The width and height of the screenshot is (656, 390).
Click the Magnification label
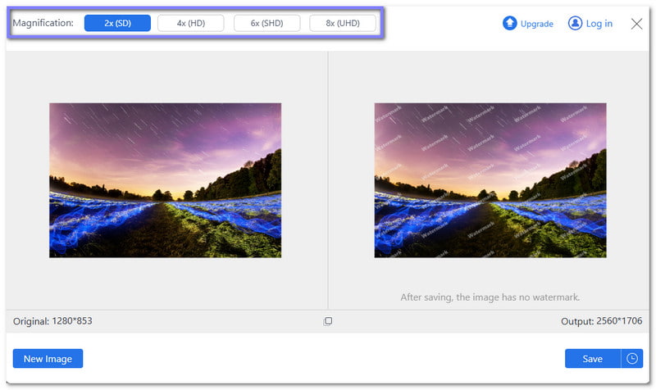(x=43, y=23)
